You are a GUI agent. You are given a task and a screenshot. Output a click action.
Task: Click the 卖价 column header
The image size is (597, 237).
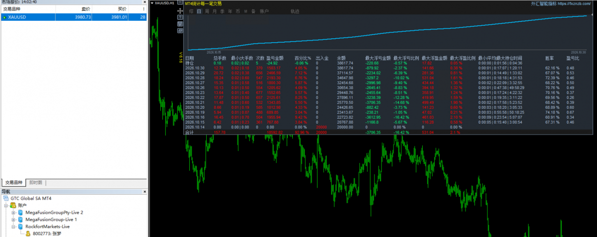click(x=74, y=9)
